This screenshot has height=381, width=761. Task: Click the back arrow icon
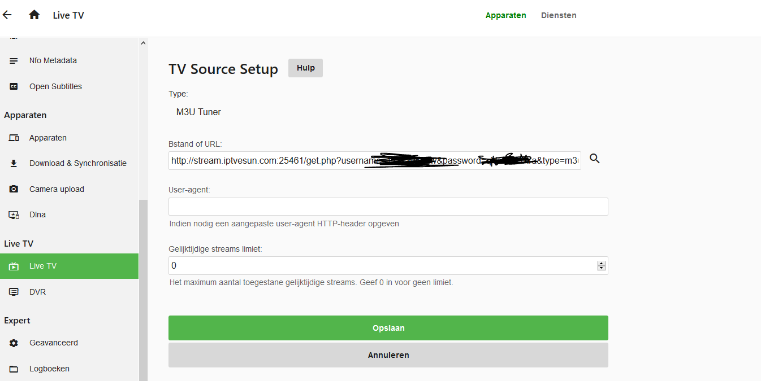coord(7,15)
